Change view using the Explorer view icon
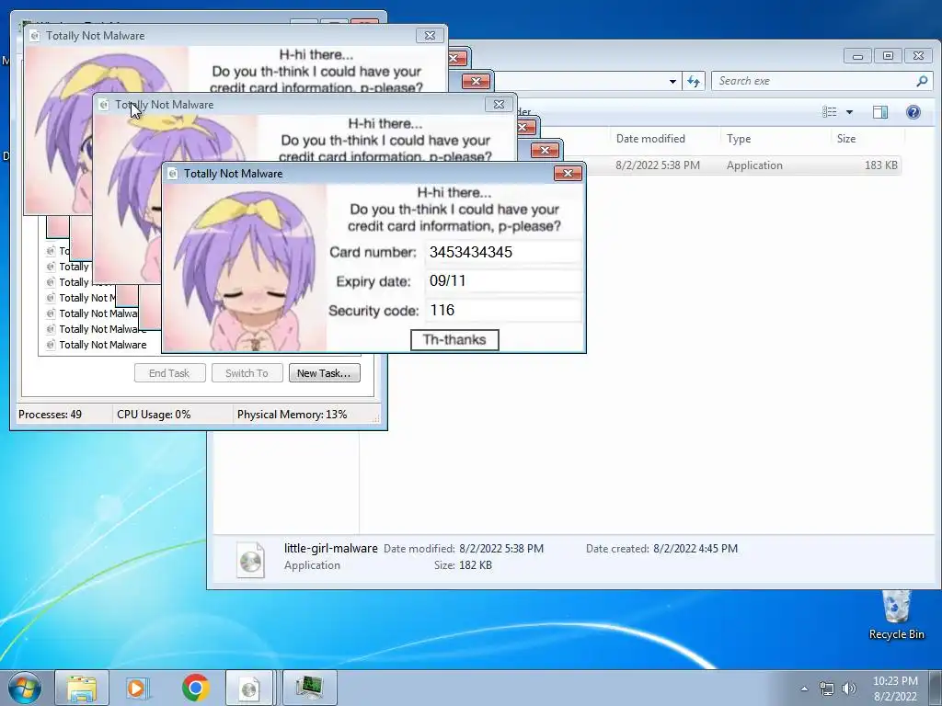 (830, 111)
